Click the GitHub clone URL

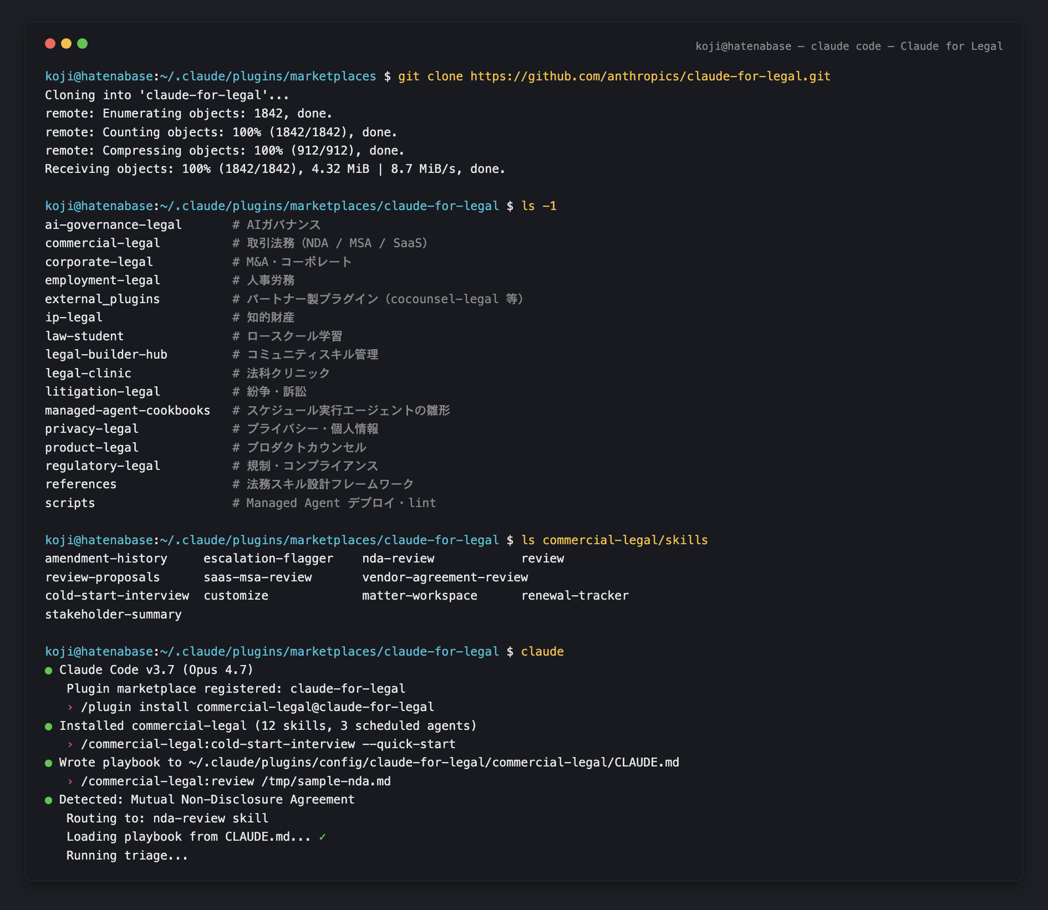[650, 77]
